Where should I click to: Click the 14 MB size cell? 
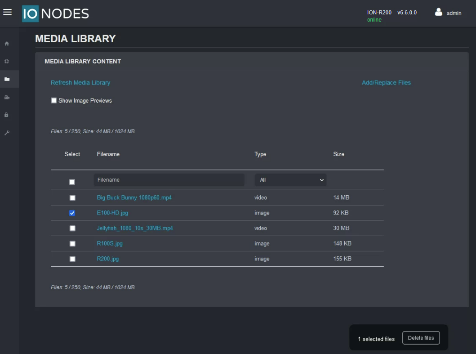(x=341, y=197)
